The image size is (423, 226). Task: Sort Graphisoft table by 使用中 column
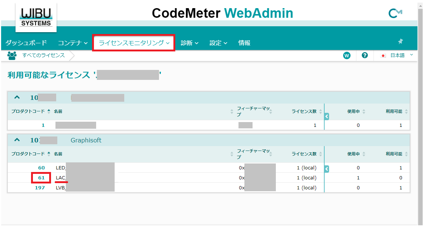click(356, 154)
